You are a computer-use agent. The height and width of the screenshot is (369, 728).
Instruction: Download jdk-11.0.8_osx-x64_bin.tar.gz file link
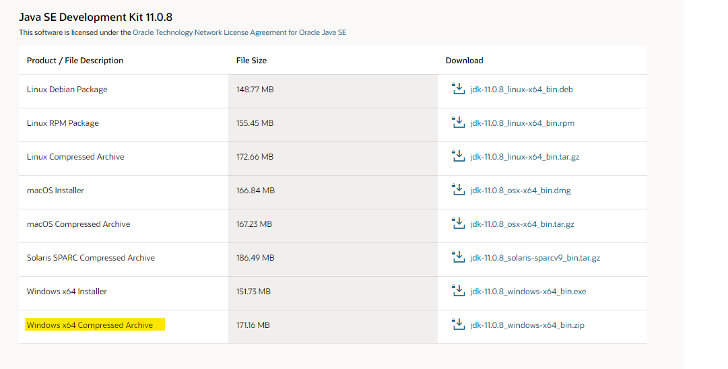(x=523, y=224)
